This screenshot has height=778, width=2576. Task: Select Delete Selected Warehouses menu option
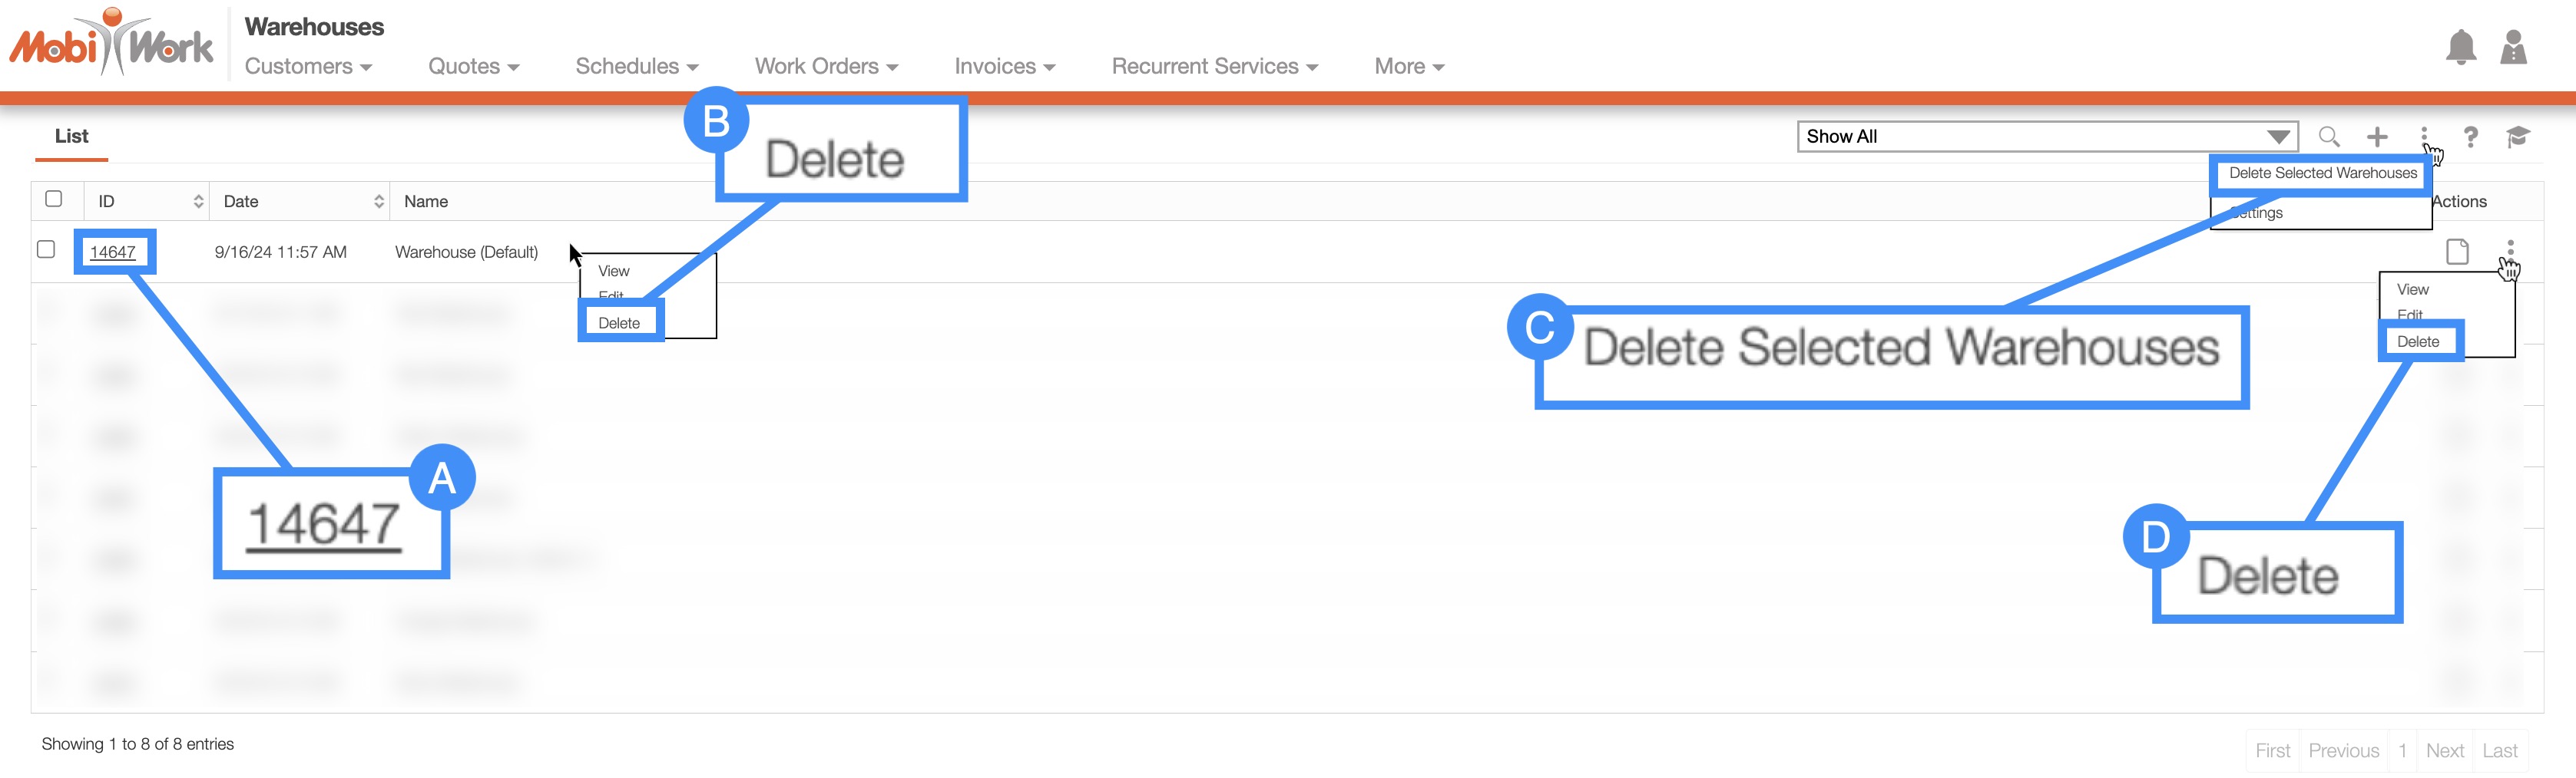[2322, 173]
